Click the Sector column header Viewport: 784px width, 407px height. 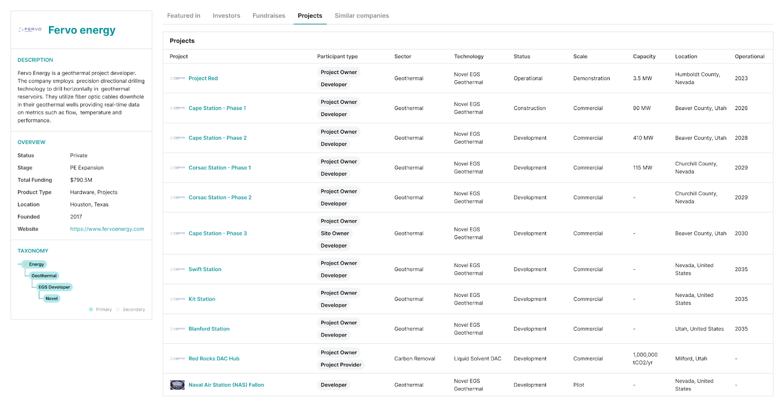[x=403, y=57]
